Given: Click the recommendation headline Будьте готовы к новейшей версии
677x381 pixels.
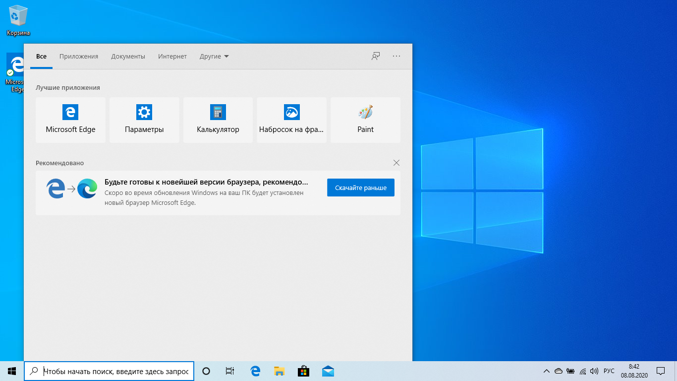Looking at the screenshot, I should point(206,182).
